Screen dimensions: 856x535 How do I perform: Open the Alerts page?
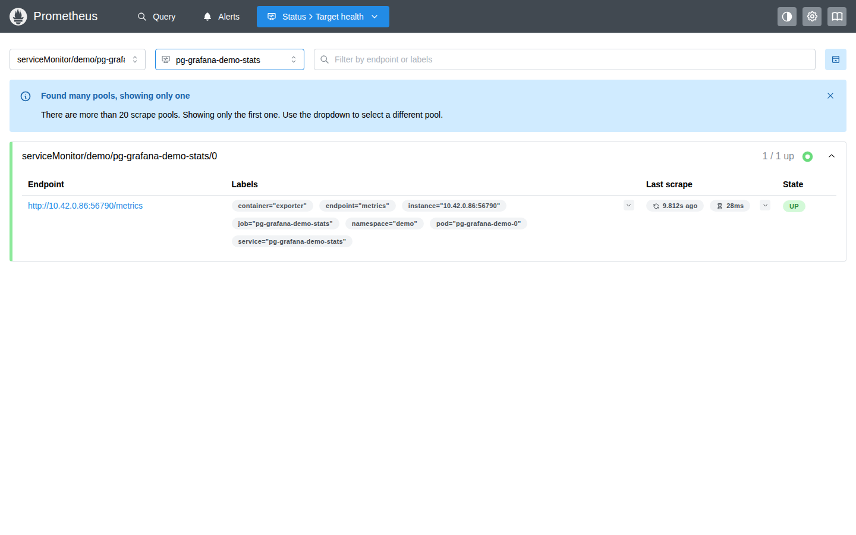point(221,17)
